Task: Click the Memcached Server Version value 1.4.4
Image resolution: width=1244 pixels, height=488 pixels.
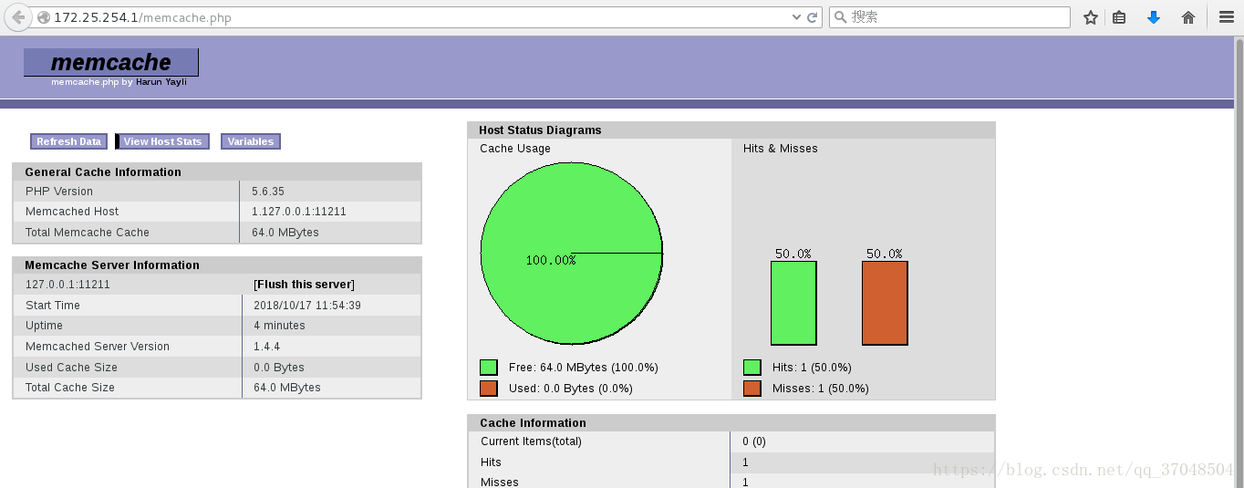Action: 267,347
